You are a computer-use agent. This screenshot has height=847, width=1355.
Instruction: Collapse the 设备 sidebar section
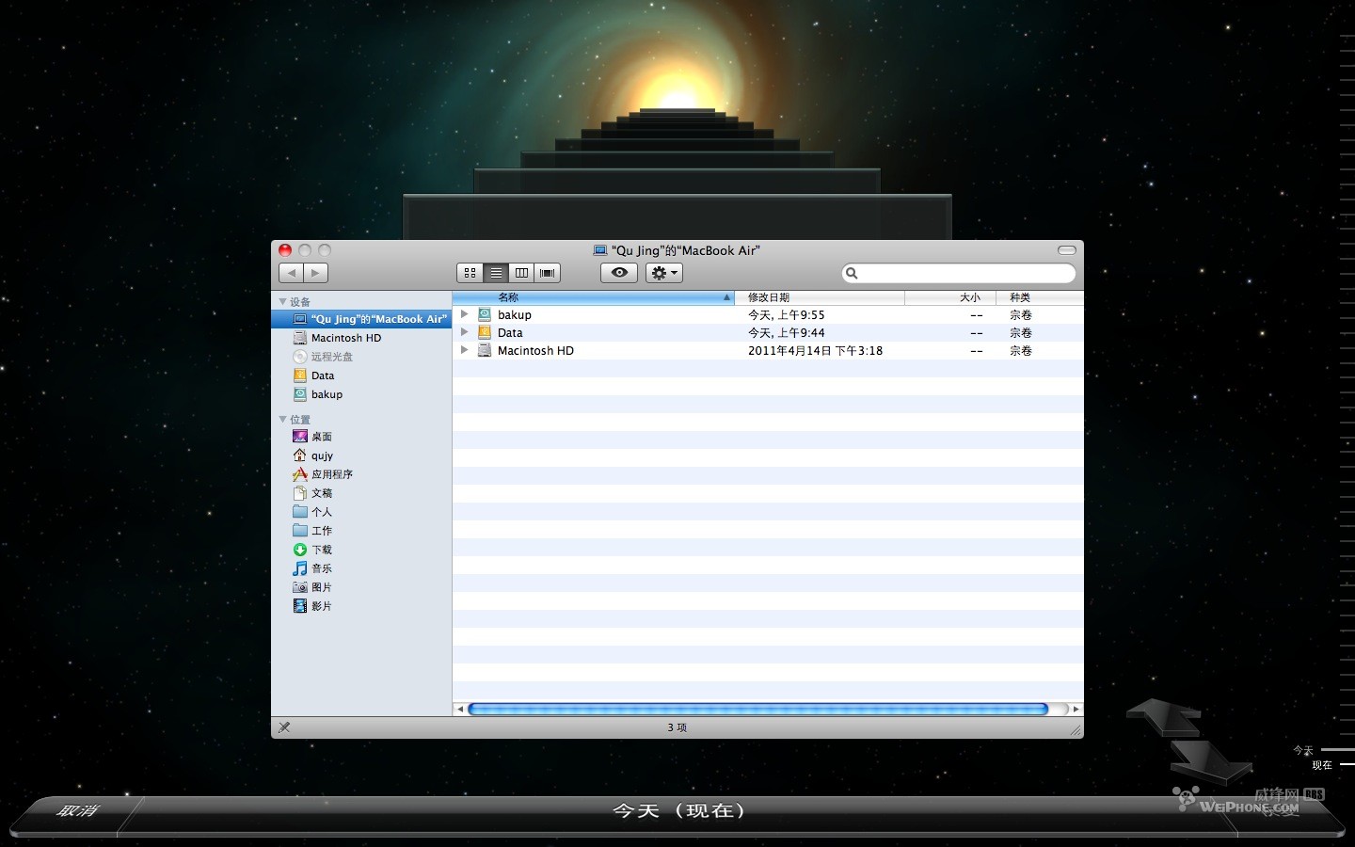click(283, 302)
